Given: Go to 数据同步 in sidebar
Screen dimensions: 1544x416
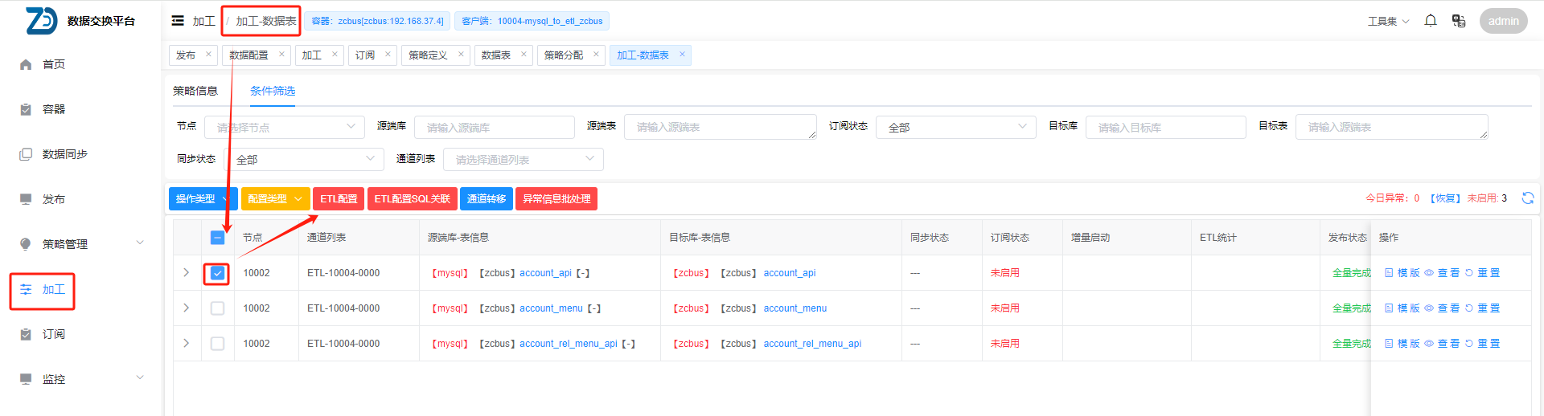Looking at the screenshot, I should pos(64,154).
